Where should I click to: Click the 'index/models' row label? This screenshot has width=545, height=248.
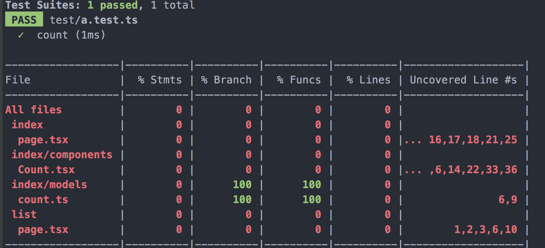tap(49, 184)
